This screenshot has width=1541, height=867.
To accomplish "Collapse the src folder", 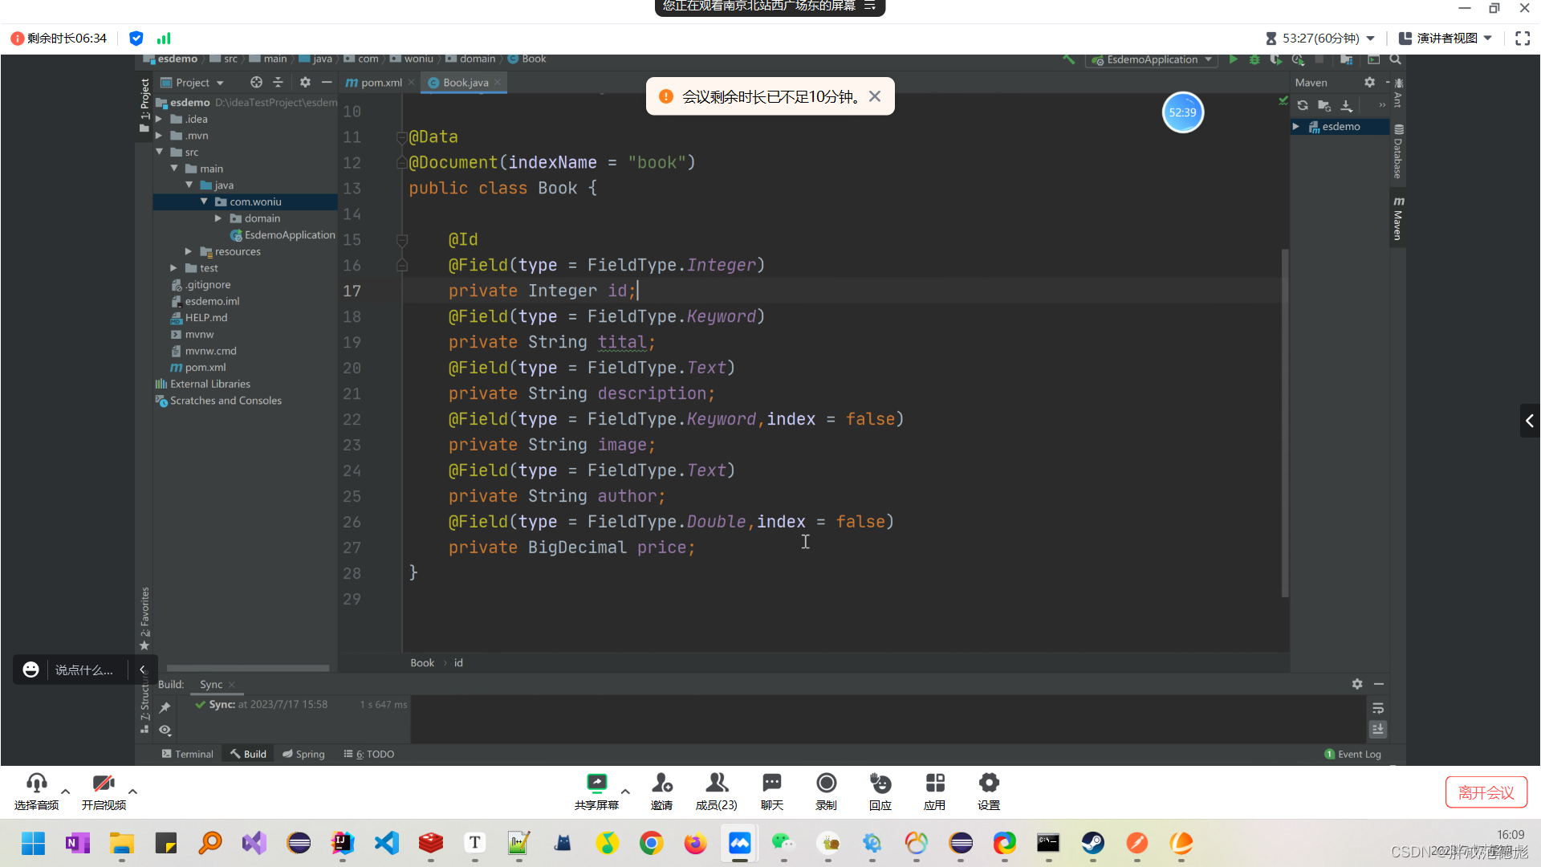I will coord(159,152).
